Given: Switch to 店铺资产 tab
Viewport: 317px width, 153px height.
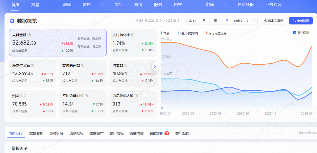Looking at the screenshot, I should click(96, 133).
